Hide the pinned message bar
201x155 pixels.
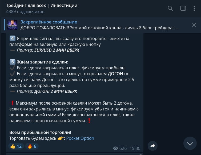point(194,25)
